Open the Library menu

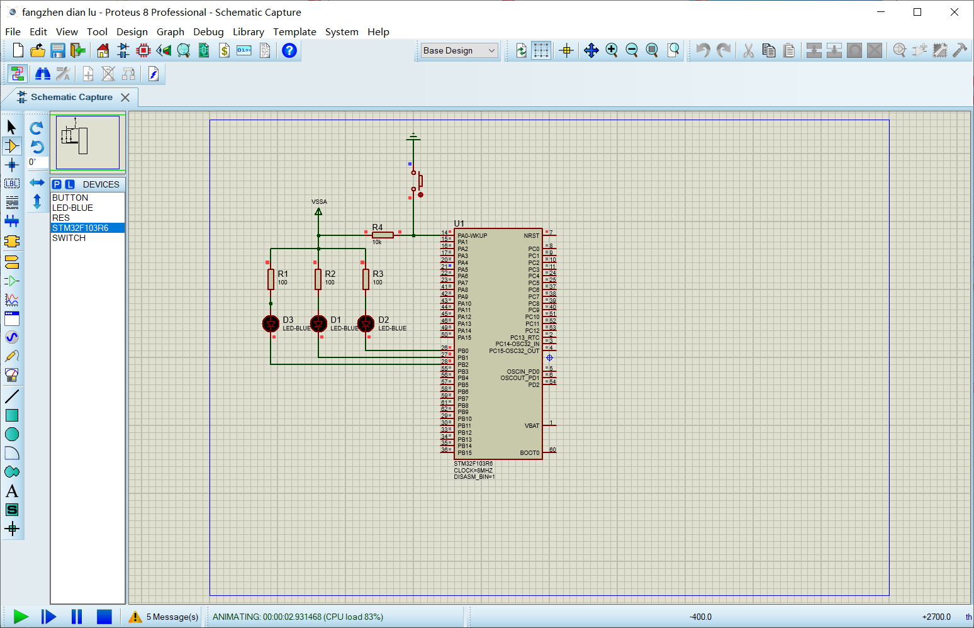point(248,31)
